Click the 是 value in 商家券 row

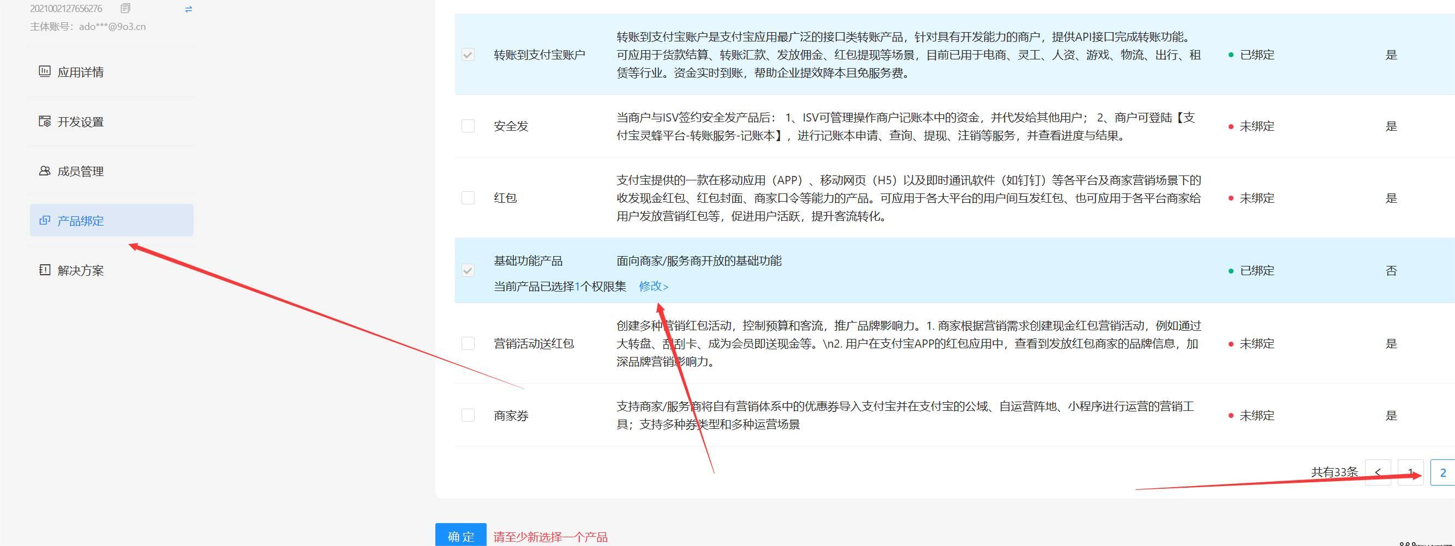[x=1391, y=415]
